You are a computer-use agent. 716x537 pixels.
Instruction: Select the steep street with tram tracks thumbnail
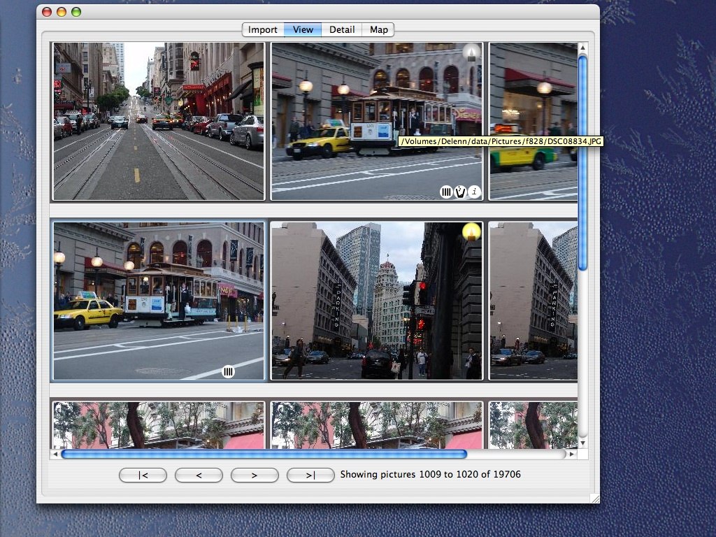[x=159, y=122]
